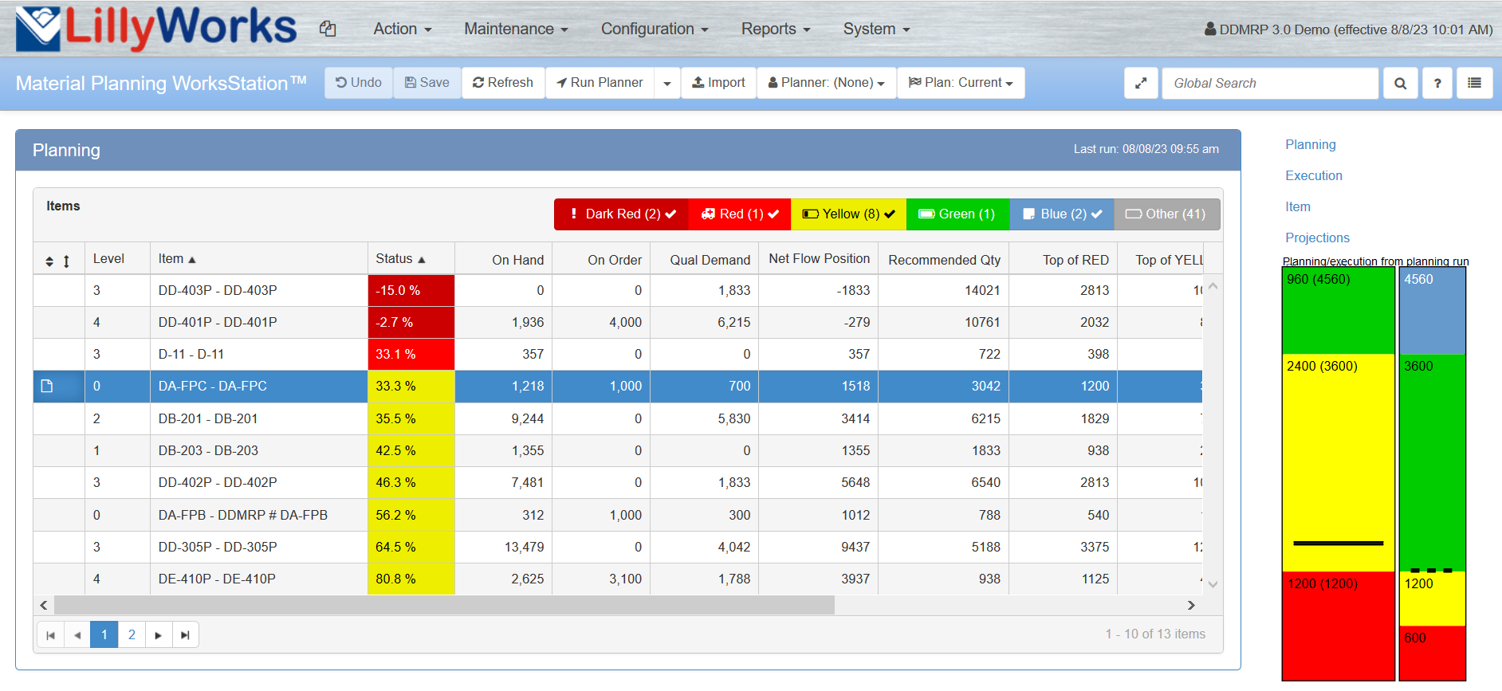1502x691 pixels.
Task: Click the red 33.1 % status cell
Action: (x=411, y=355)
